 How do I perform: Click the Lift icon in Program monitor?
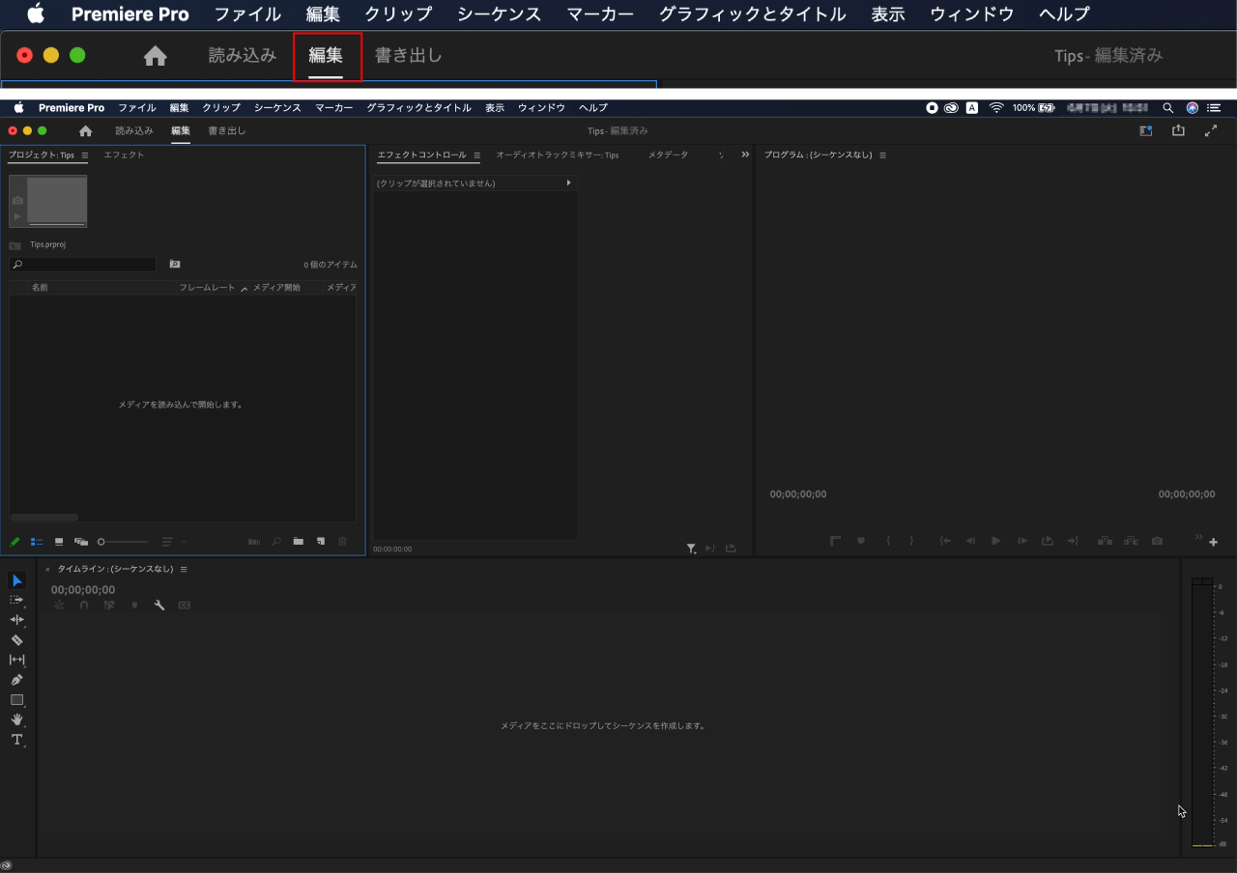(1105, 541)
